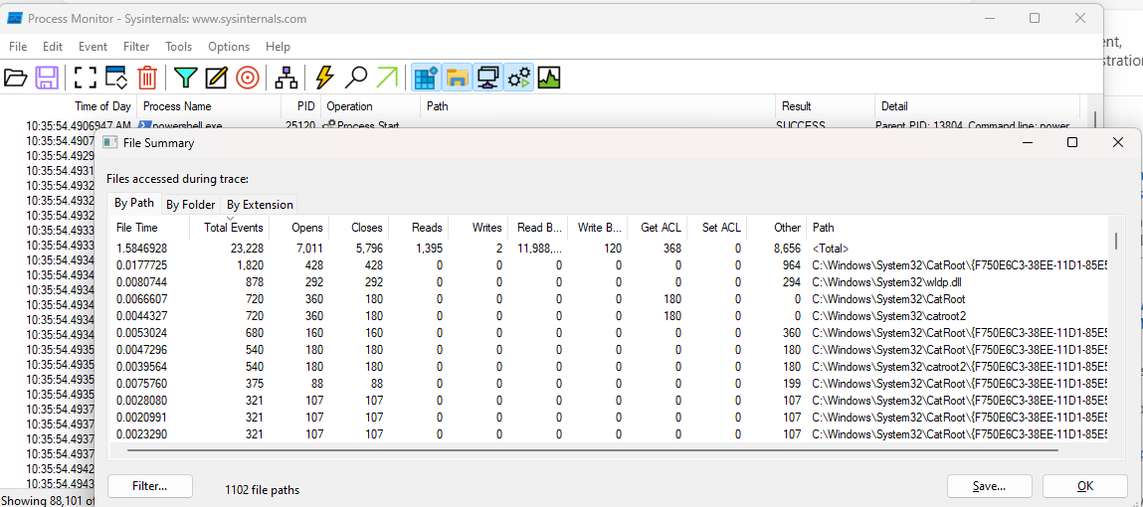
Task: Click OK to close File Summary
Action: pos(1084,486)
